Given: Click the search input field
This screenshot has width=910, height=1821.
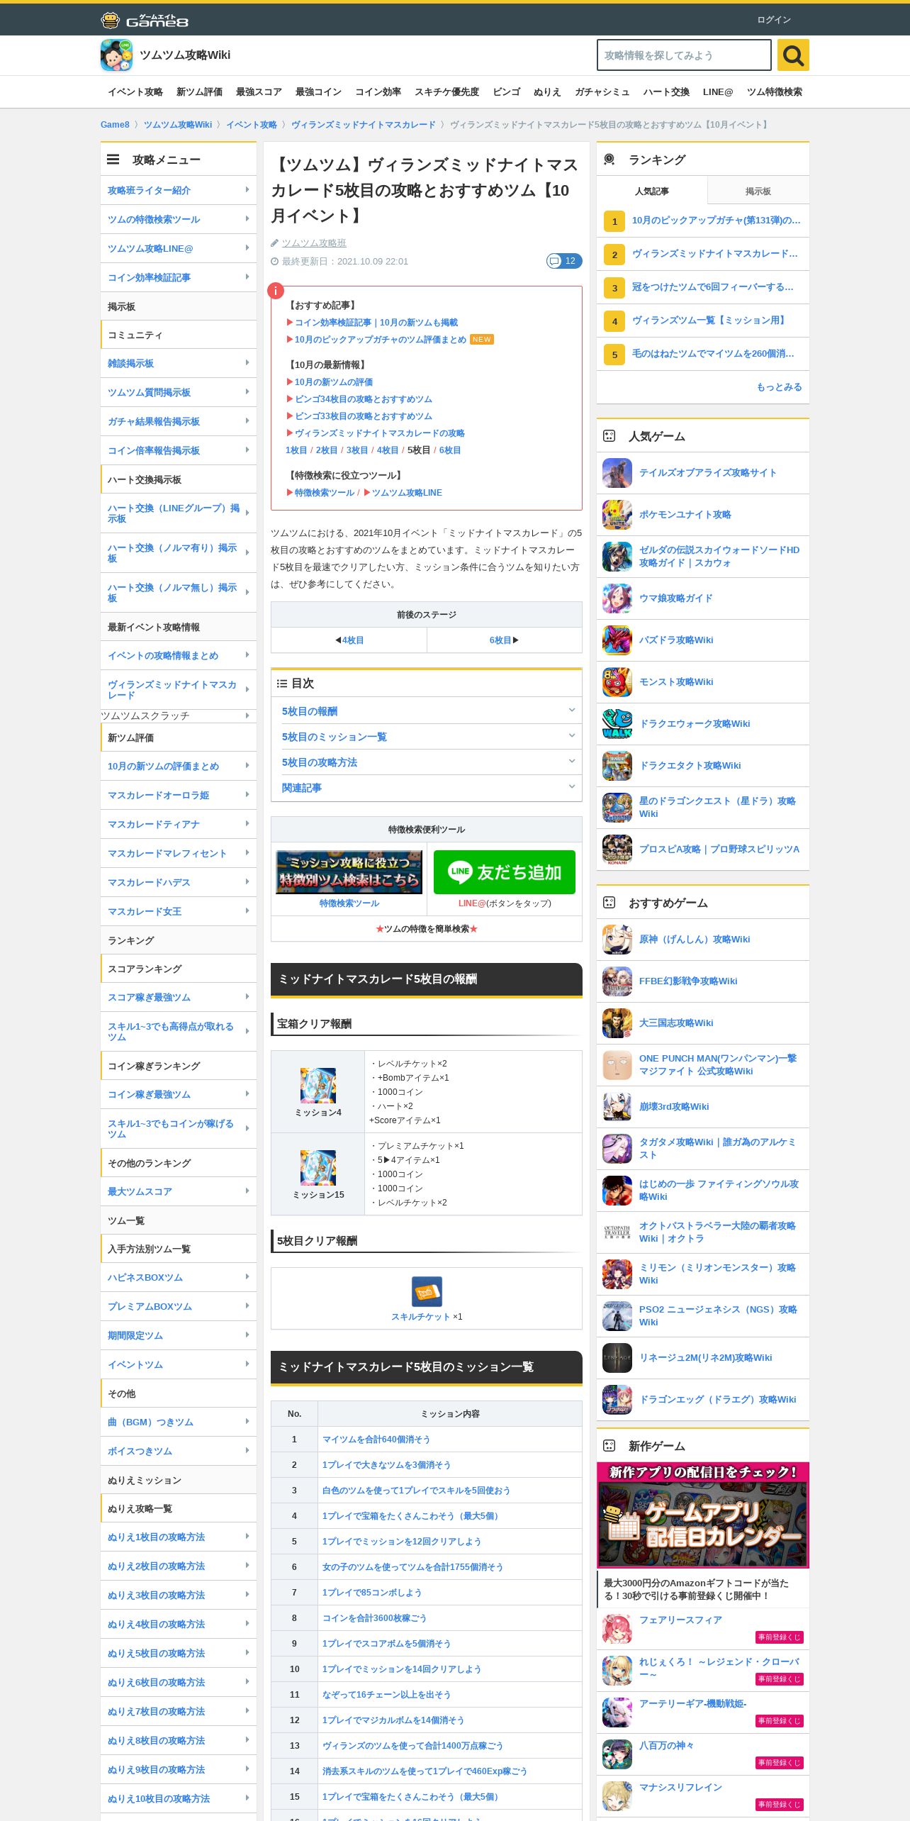Looking at the screenshot, I should click(x=684, y=55).
